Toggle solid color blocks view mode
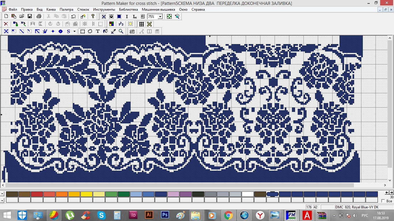Image resolution: width=394 pixels, height=221 pixels. point(119,16)
